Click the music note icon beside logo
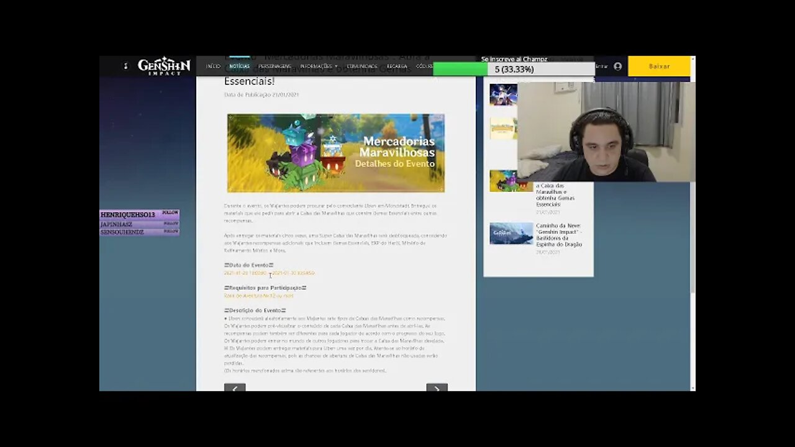Image resolution: width=795 pixels, height=447 pixels. pyautogui.click(x=125, y=66)
